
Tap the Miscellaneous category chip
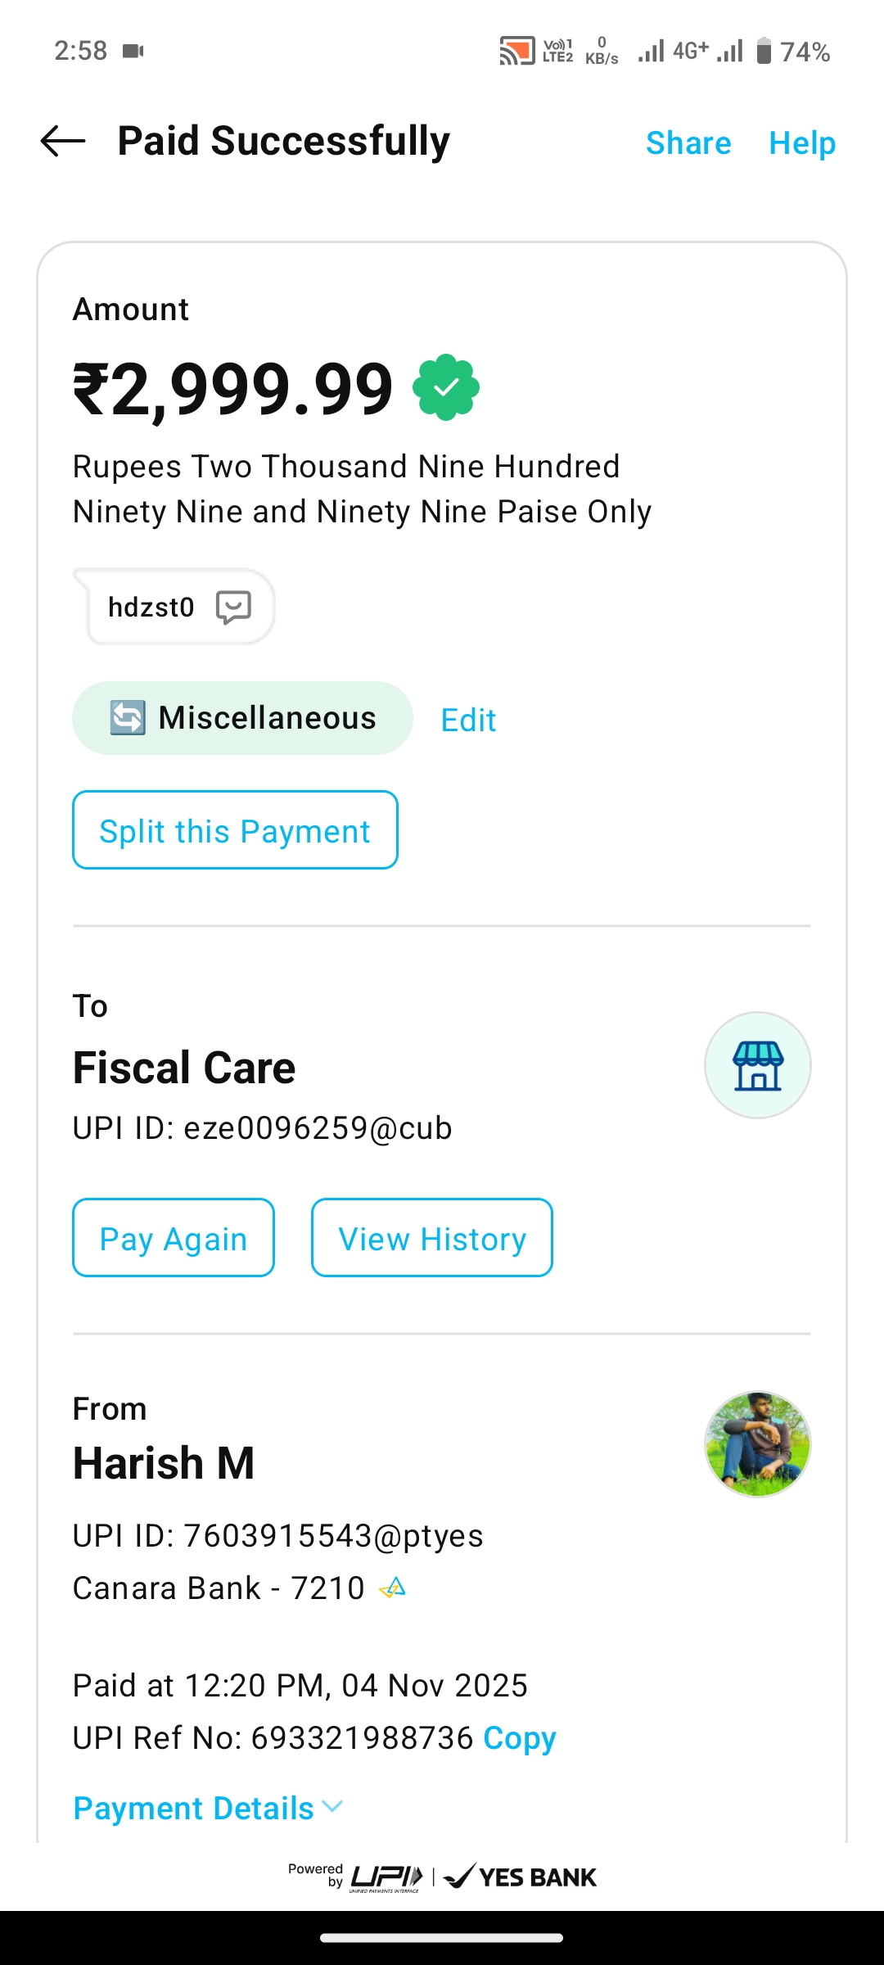click(242, 718)
